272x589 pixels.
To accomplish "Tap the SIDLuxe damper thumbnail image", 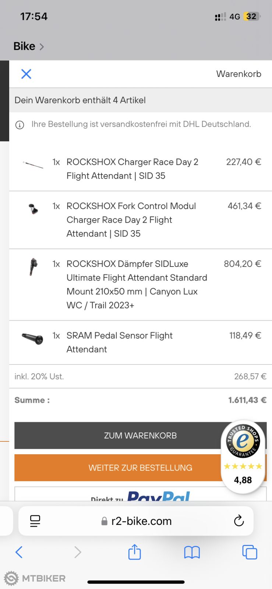I will 33,267.
